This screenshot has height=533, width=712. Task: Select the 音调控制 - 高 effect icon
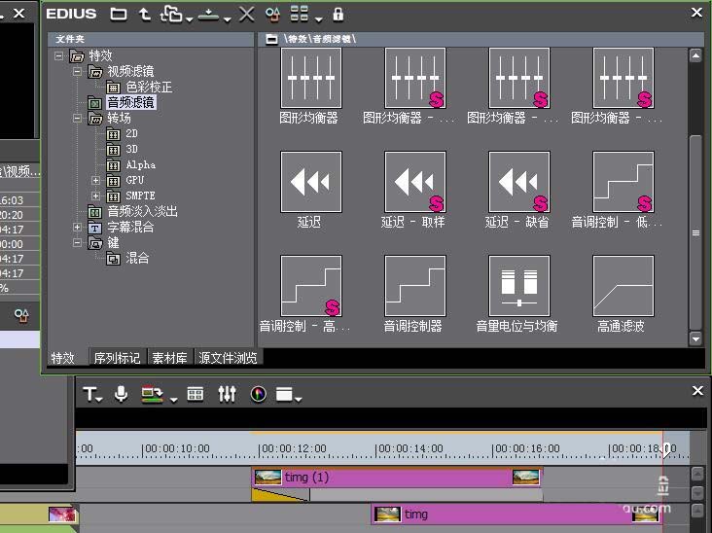pos(311,286)
